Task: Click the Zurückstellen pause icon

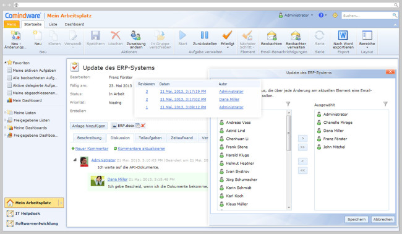Action: click(x=205, y=35)
